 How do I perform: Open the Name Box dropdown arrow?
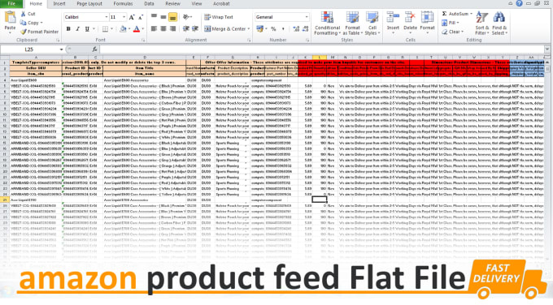coord(61,49)
